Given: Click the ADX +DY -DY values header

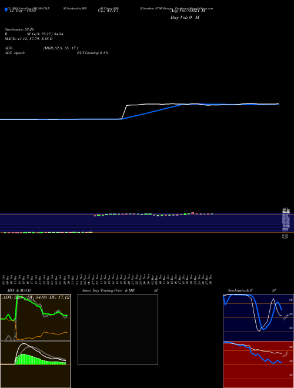Looking at the screenshot, I should click(x=36, y=297).
